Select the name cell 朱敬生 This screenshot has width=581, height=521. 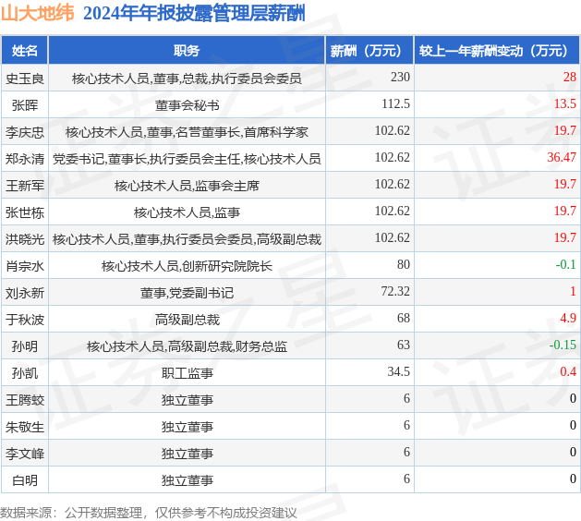point(25,427)
